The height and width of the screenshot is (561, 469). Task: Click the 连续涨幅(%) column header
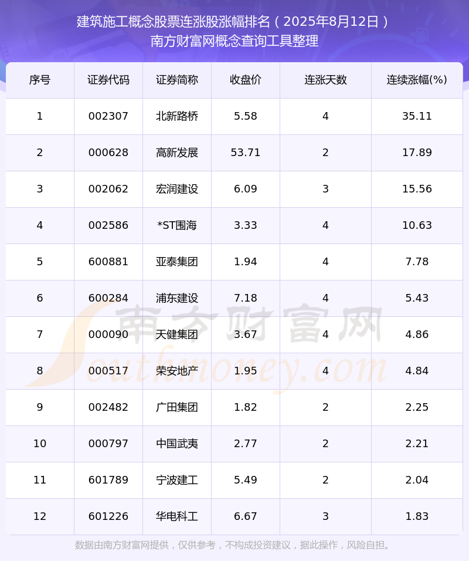click(417, 80)
